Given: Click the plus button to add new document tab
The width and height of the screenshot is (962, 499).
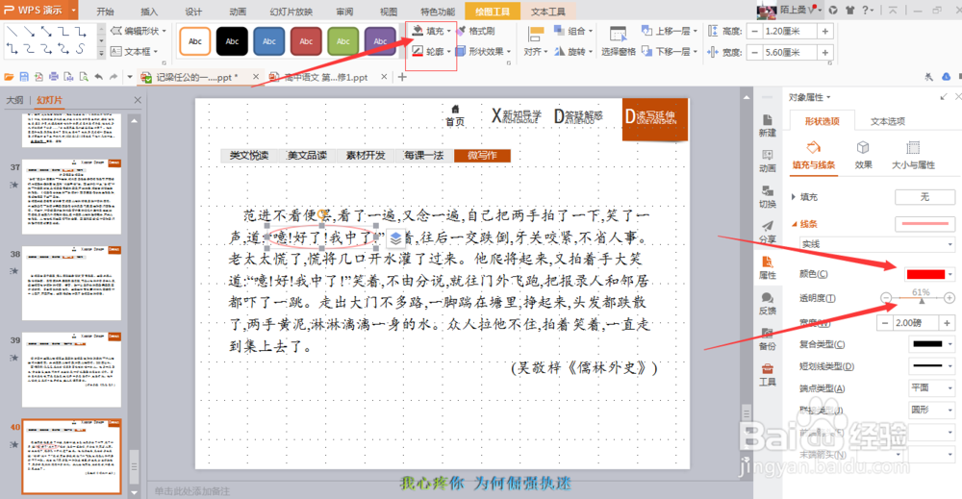Looking at the screenshot, I should [402, 77].
